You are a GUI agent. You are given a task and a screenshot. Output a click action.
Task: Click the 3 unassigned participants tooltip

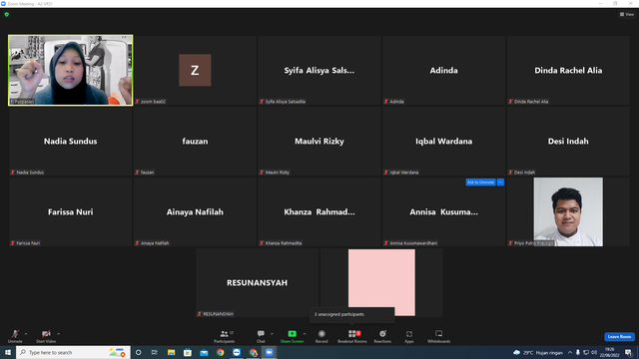351,315
